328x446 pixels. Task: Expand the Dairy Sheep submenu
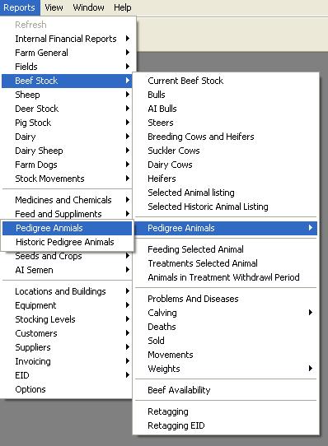(67, 151)
